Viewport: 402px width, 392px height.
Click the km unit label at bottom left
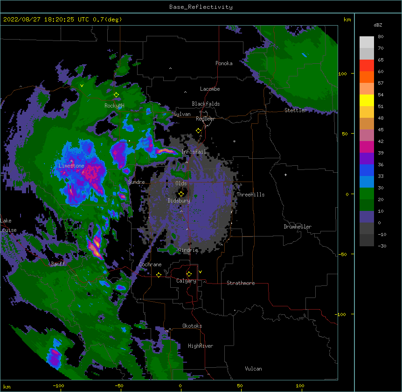[7, 387]
